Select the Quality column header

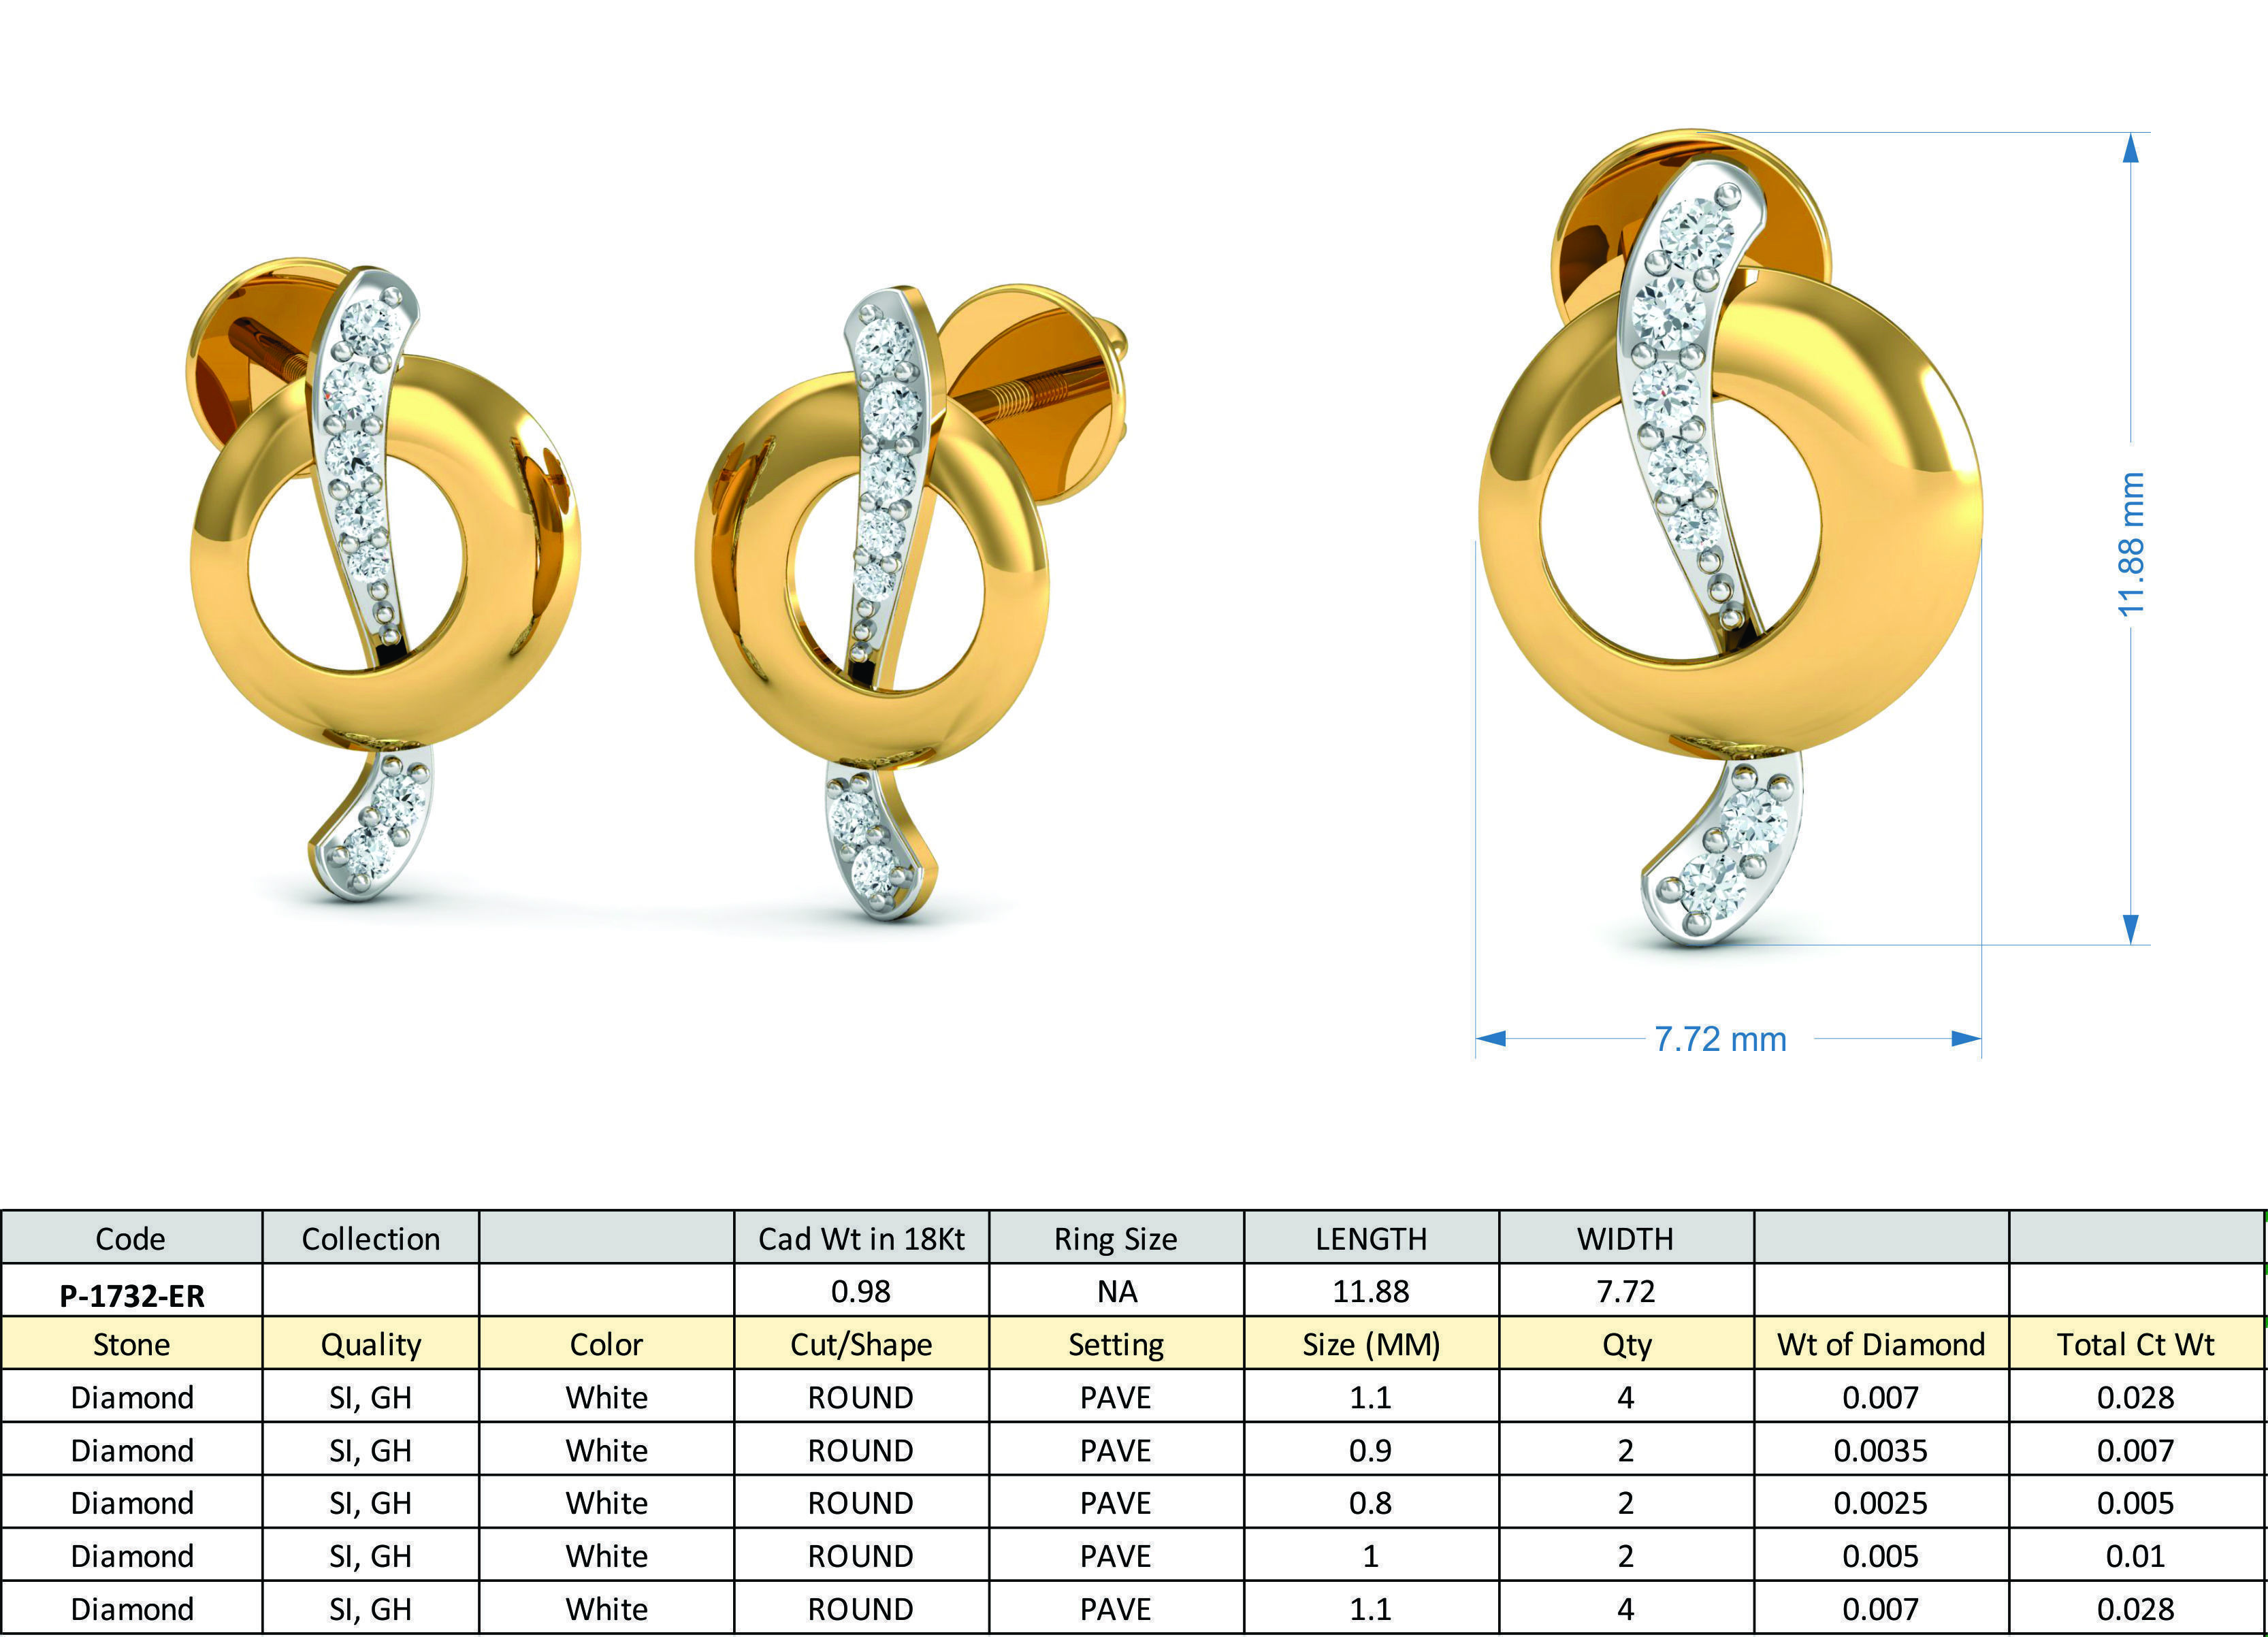tap(371, 1344)
